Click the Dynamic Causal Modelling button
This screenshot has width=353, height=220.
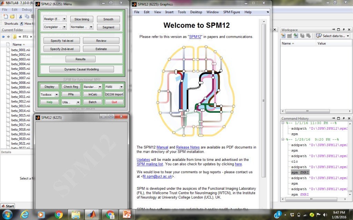81,69
